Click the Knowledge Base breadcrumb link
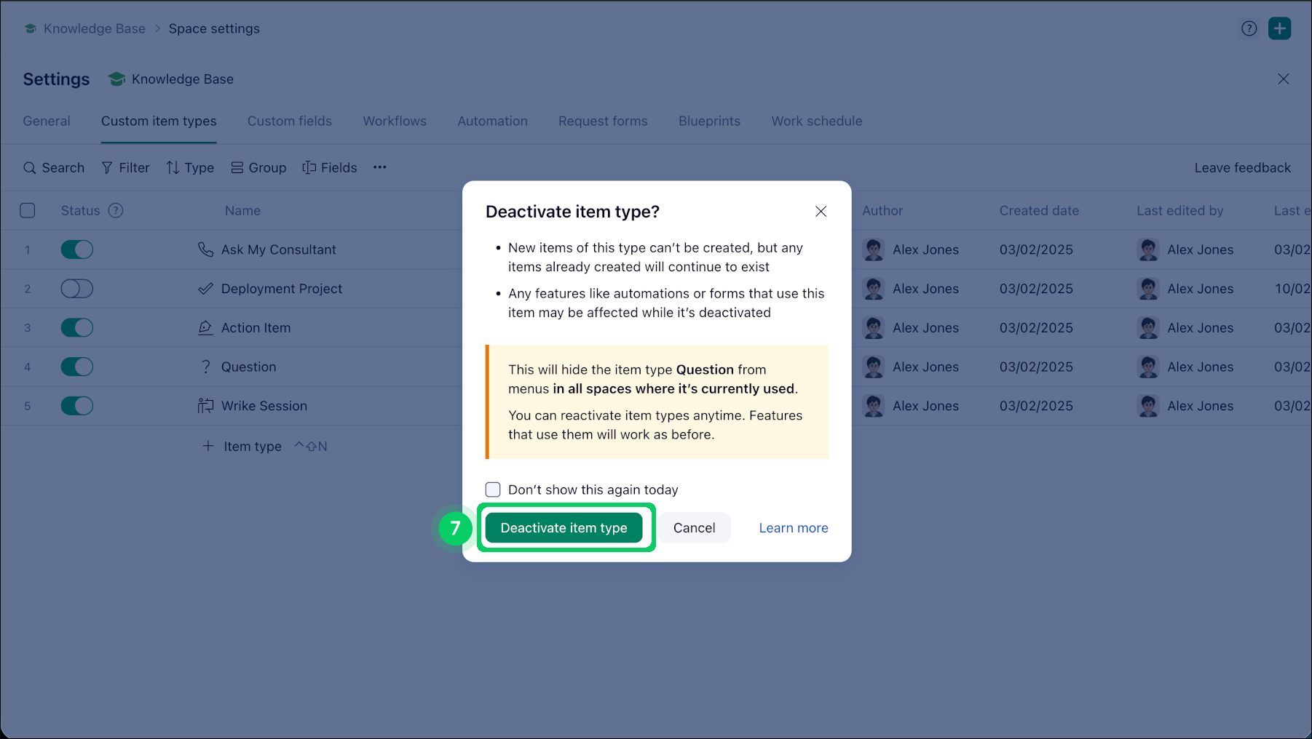 pyautogui.click(x=95, y=28)
